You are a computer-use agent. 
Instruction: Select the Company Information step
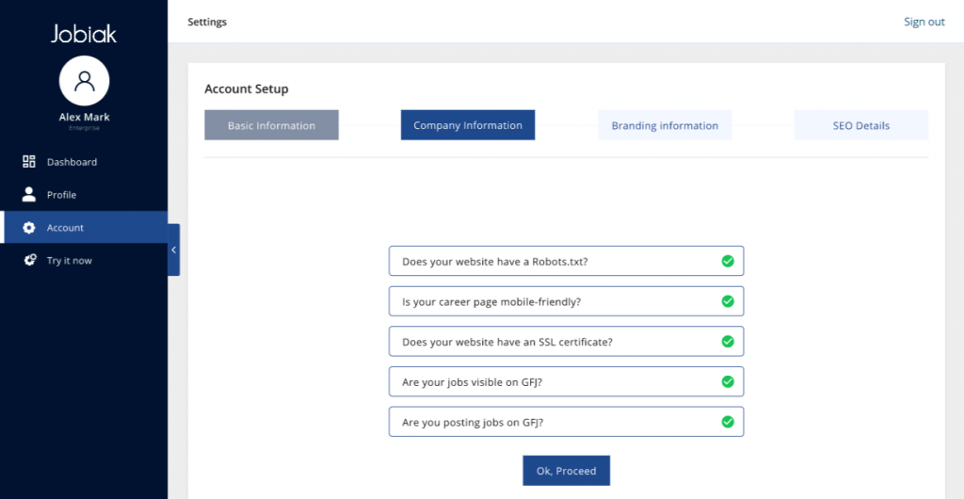[x=468, y=125]
